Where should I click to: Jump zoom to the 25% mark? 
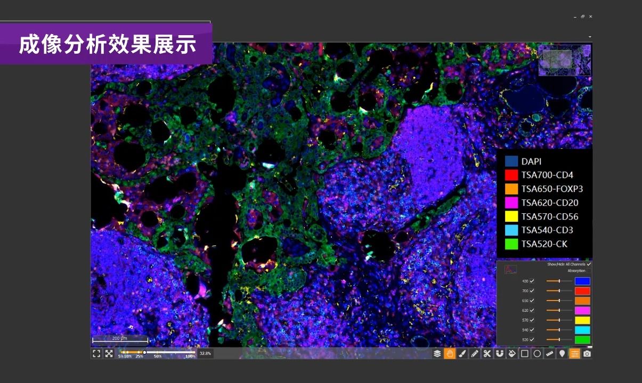[139, 356]
